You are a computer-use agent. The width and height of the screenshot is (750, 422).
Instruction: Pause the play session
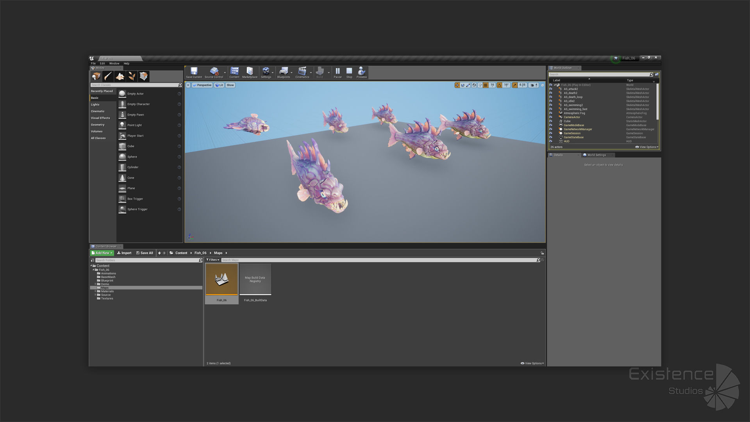pyautogui.click(x=337, y=73)
